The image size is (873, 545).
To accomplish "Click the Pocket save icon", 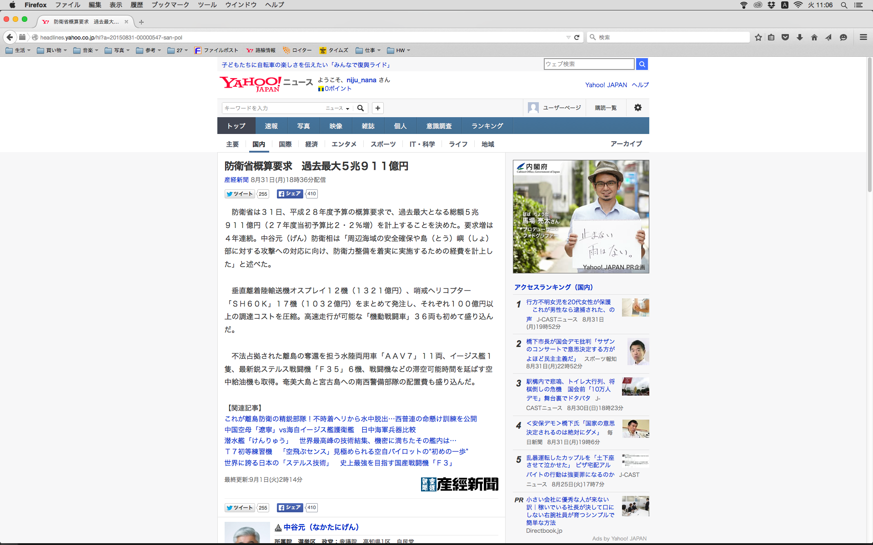I will click(x=785, y=37).
